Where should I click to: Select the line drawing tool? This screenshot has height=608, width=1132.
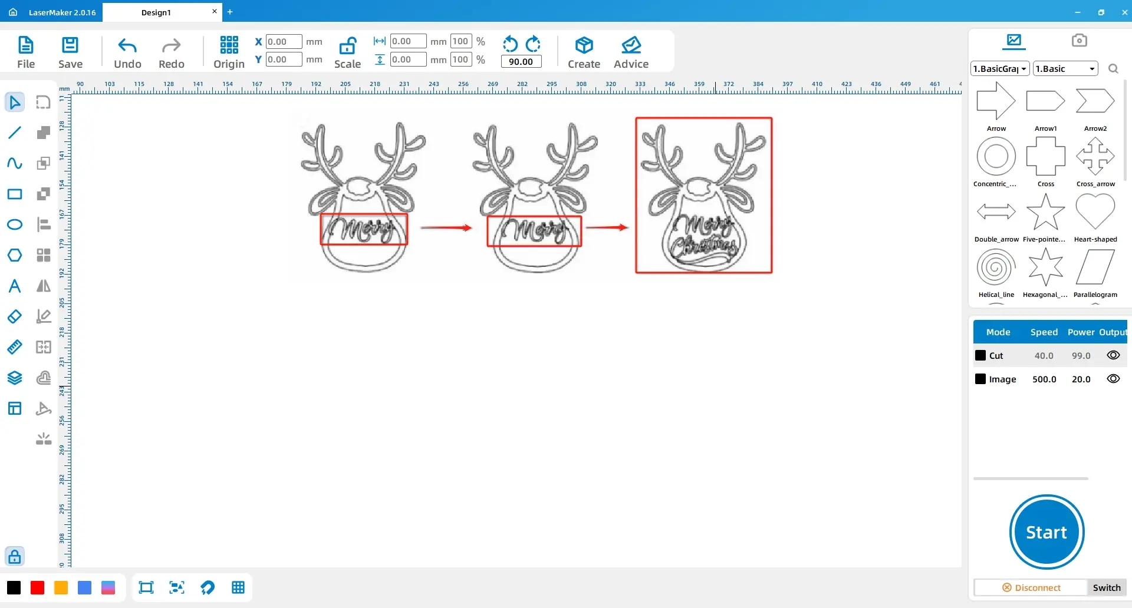pyautogui.click(x=15, y=133)
